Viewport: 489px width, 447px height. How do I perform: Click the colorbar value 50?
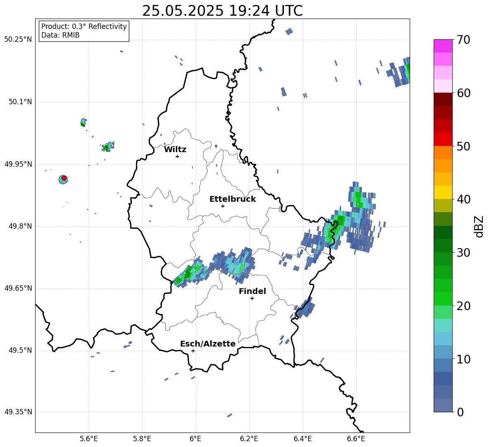coord(463,146)
